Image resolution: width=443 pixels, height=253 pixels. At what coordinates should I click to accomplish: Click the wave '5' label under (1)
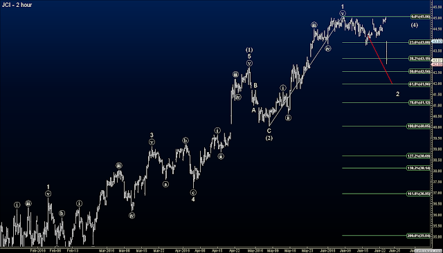(x=249, y=57)
